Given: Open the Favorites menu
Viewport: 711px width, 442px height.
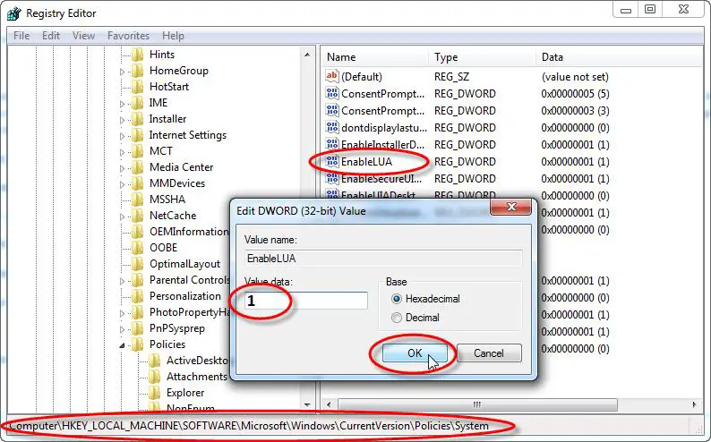Looking at the screenshot, I should (x=128, y=36).
